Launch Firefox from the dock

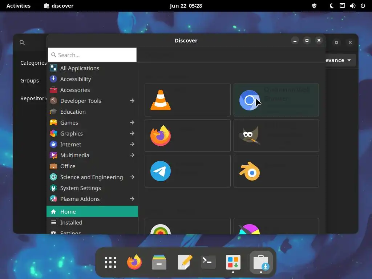[134, 262]
